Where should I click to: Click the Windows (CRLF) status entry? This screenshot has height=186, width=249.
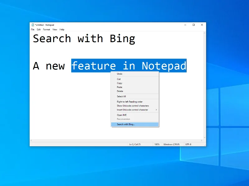coord(171,144)
